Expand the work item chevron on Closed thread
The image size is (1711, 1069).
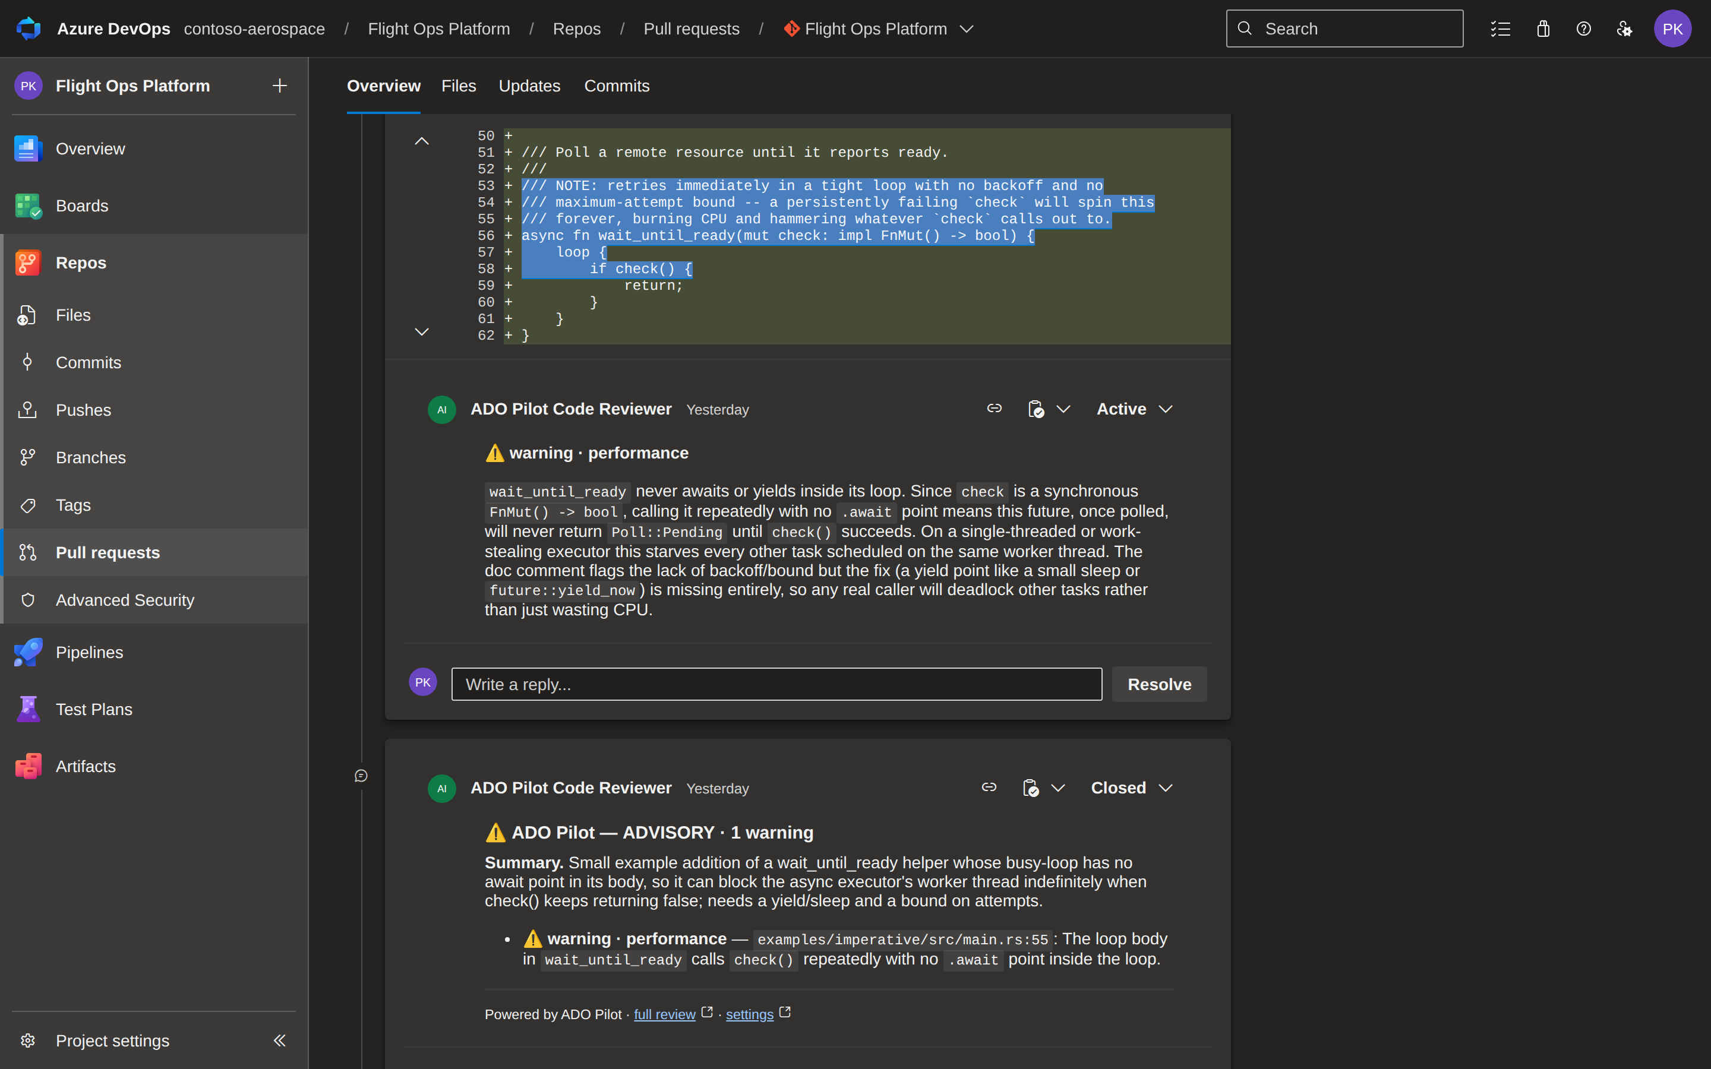1057,787
